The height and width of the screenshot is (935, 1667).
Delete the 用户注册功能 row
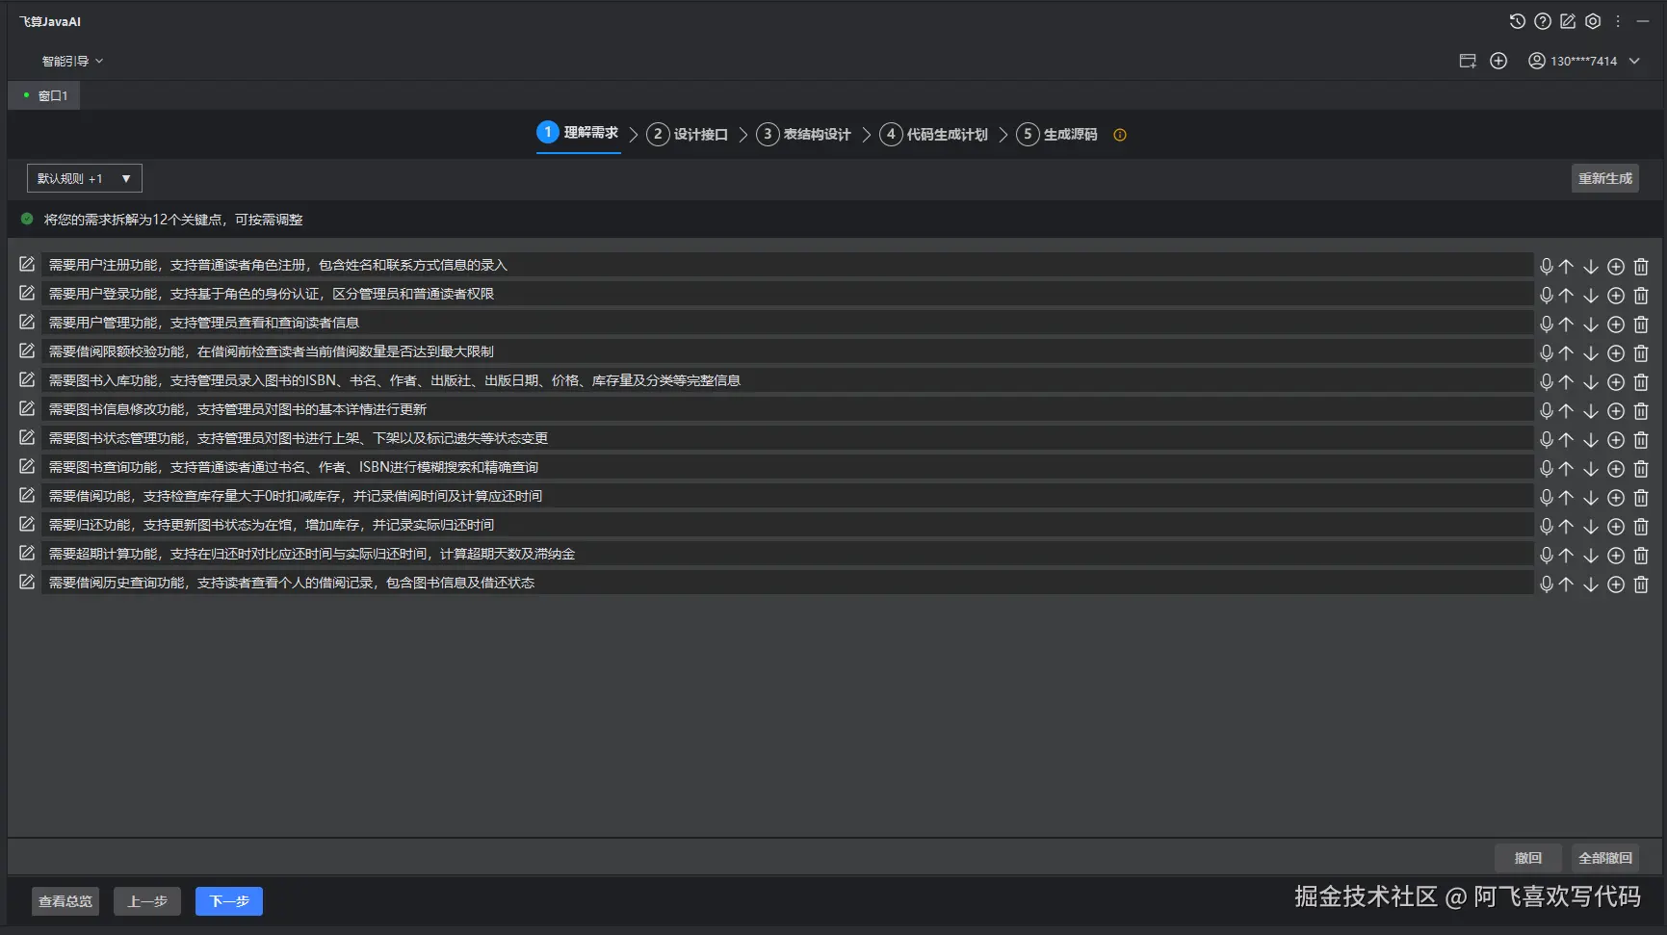coord(1641,267)
